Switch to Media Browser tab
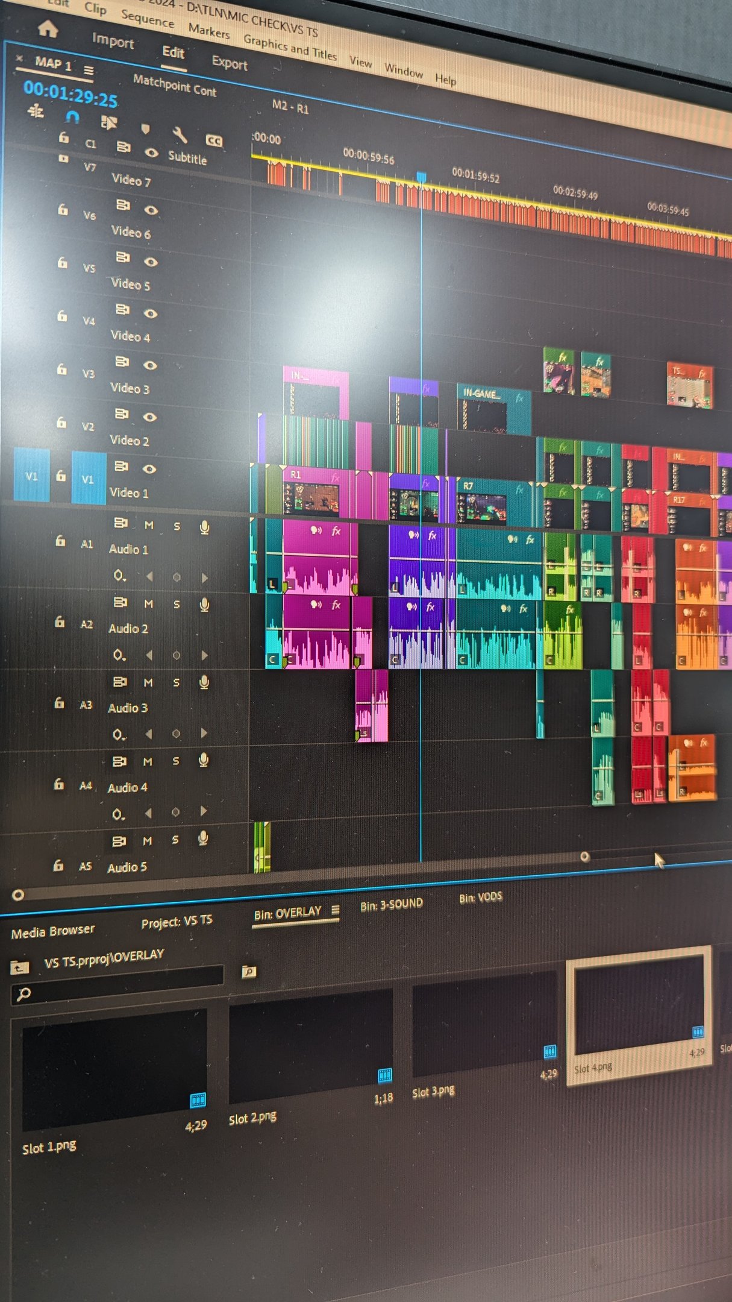The height and width of the screenshot is (1302, 732). (53, 931)
